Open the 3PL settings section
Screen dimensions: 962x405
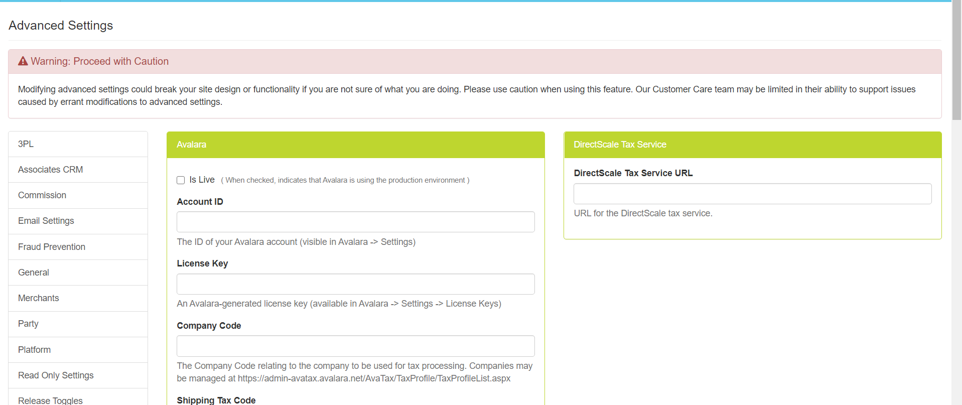26,144
